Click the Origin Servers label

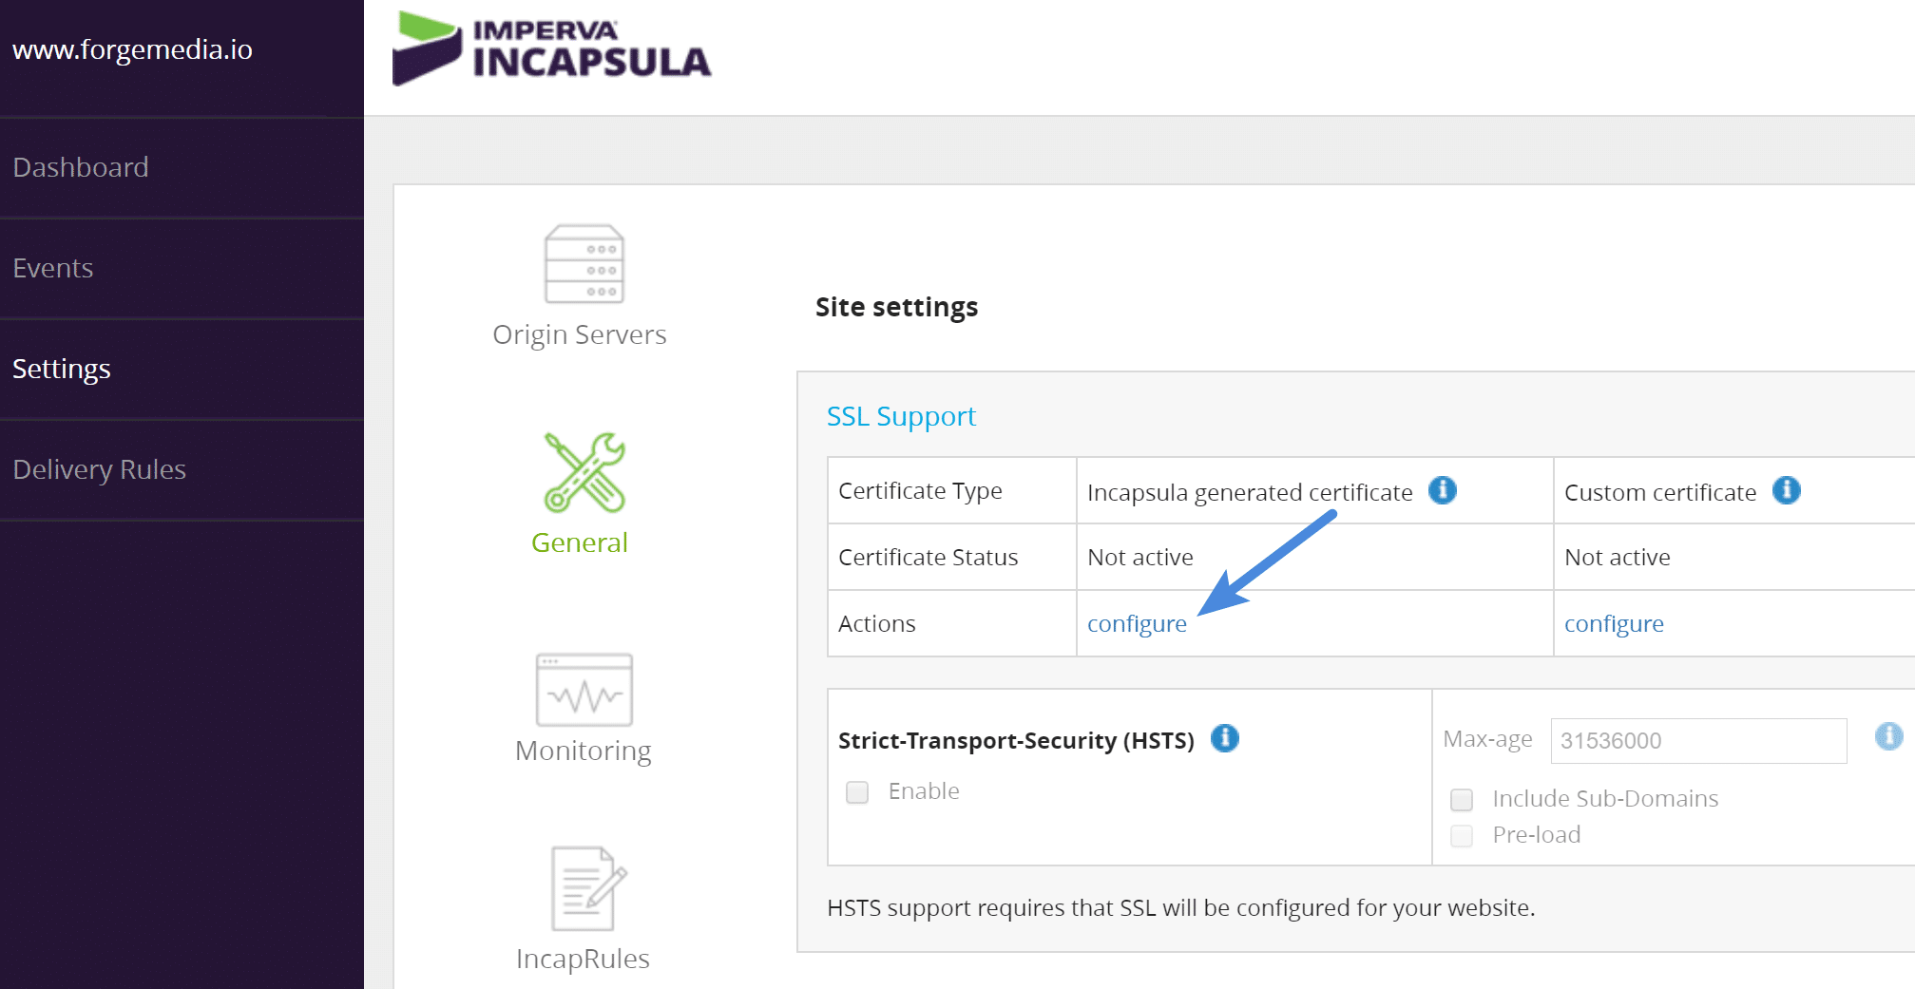pos(580,334)
